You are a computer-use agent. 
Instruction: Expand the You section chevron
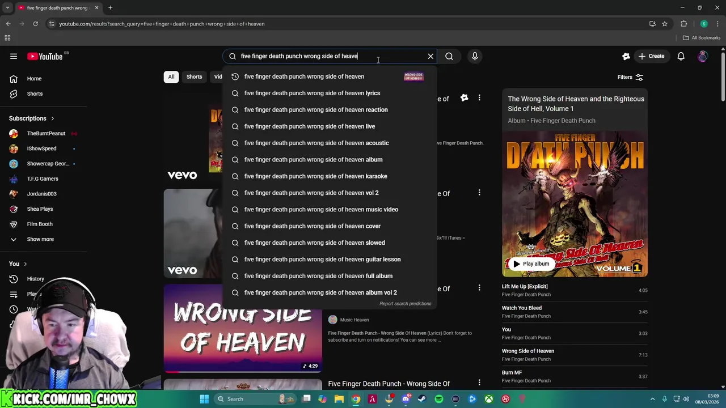pyautogui.click(x=25, y=263)
